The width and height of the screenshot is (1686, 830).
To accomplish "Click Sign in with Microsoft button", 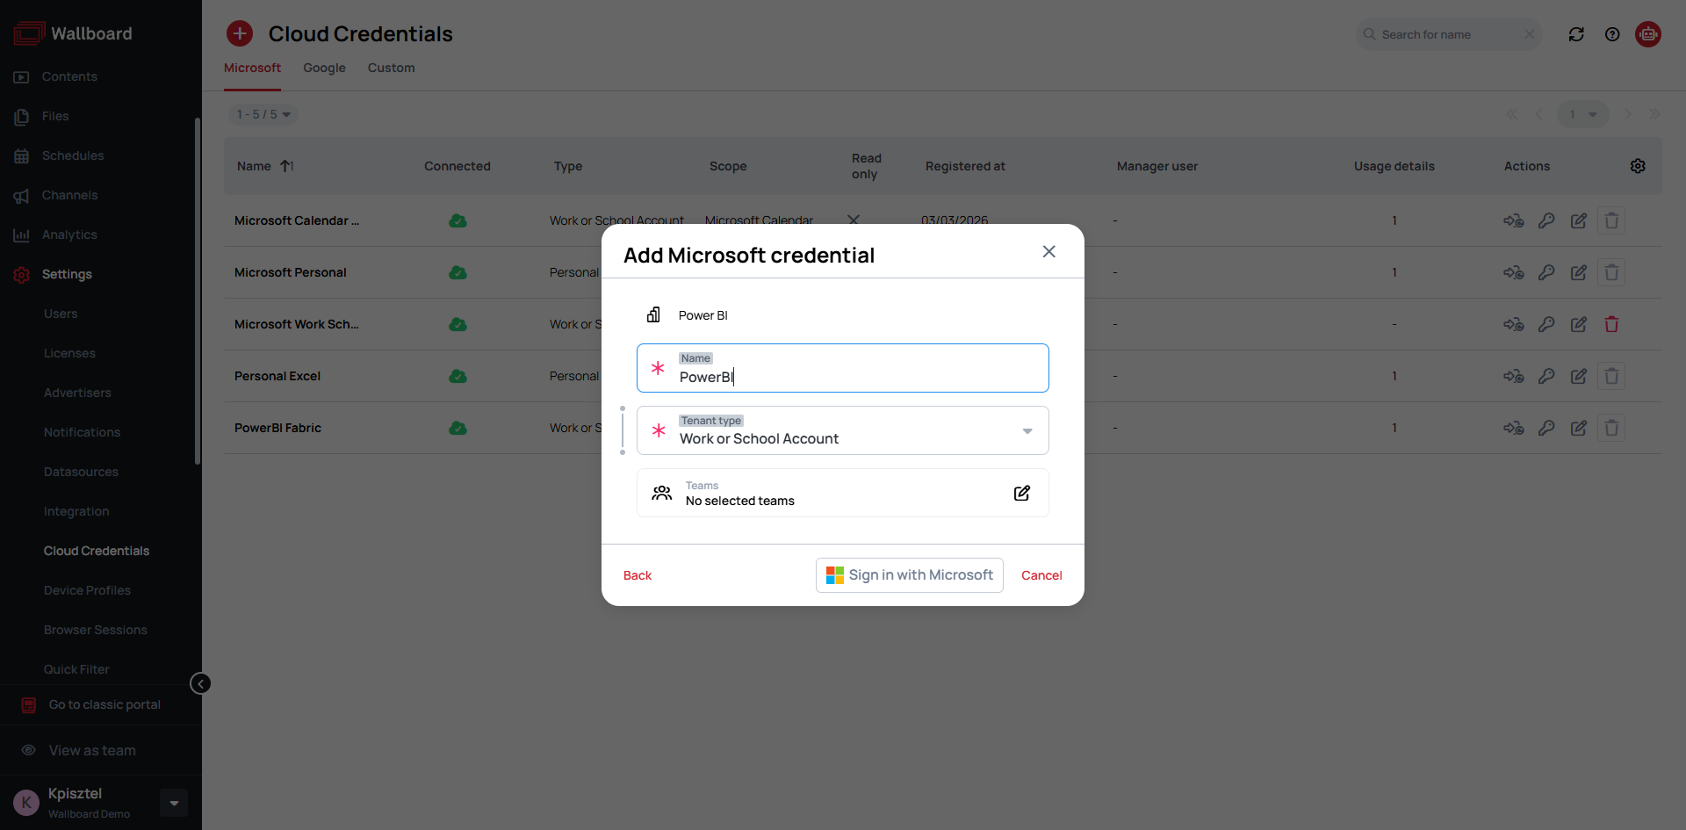I will pos(909,575).
